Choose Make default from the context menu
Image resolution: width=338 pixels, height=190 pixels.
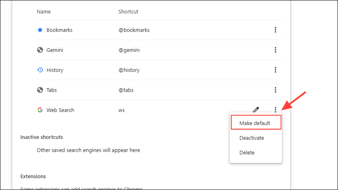pyautogui.click(x=256, y=123)
